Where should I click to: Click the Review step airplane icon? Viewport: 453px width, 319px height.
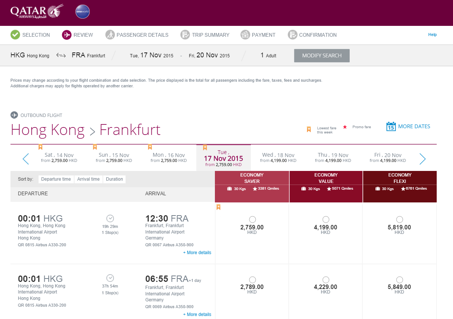point(67,35)
